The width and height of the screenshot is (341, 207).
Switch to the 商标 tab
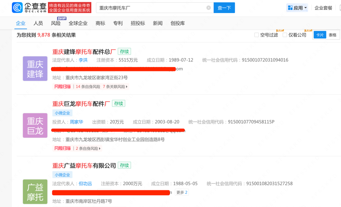tap(100, 23)
